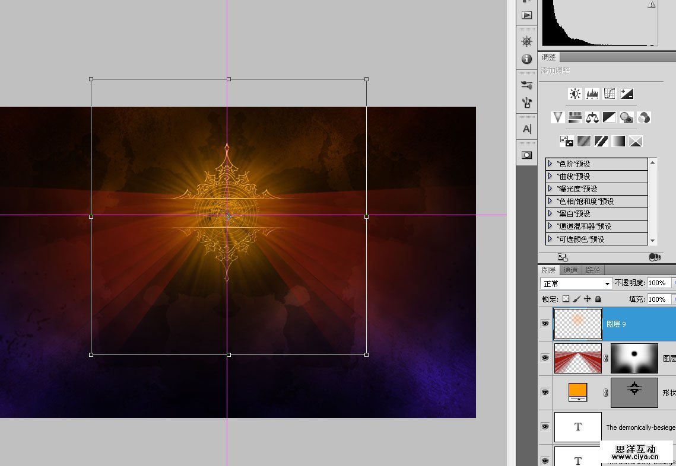Open the Info panel icon
Screen dimensions: 676x466
[526, 59]
